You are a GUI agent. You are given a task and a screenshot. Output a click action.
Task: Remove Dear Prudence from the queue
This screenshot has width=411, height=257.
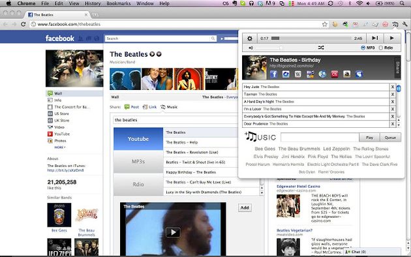[x=393, y=124]
